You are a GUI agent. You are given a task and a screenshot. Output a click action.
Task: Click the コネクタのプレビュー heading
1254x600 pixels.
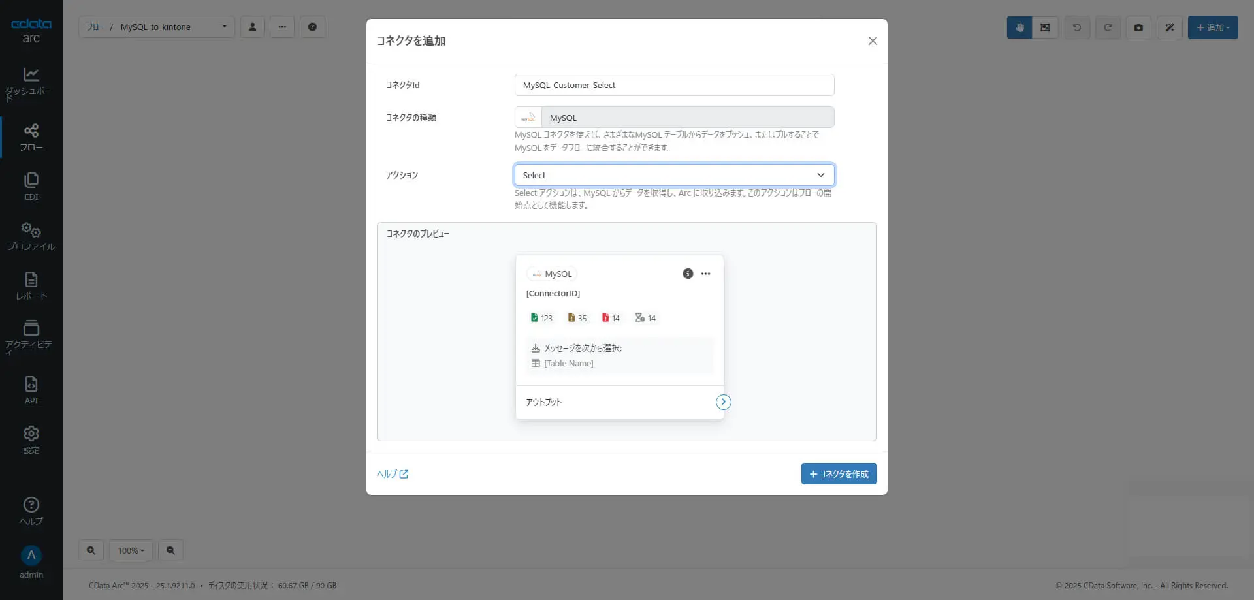point(418,234)
